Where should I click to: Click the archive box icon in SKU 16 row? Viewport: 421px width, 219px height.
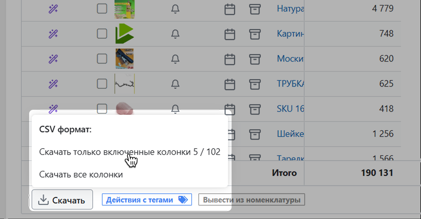point(255,110)
